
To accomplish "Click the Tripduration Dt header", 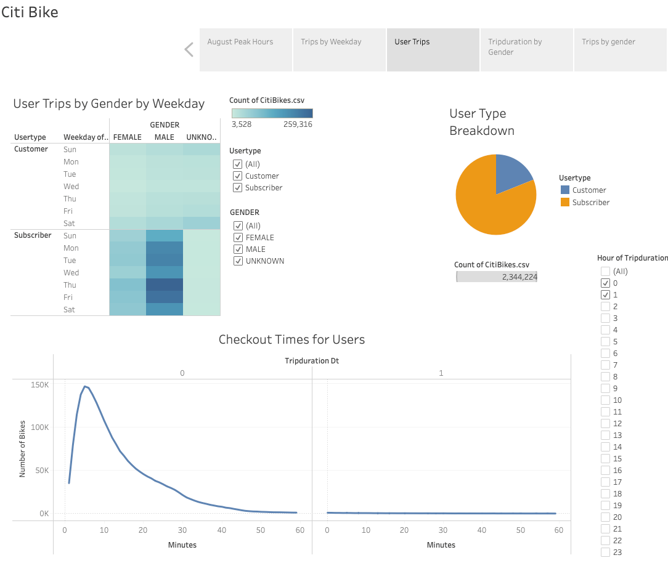I will [312, 361].
